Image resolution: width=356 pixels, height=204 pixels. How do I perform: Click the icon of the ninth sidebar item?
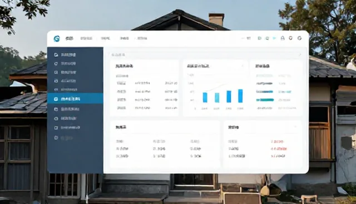(56, 128)
